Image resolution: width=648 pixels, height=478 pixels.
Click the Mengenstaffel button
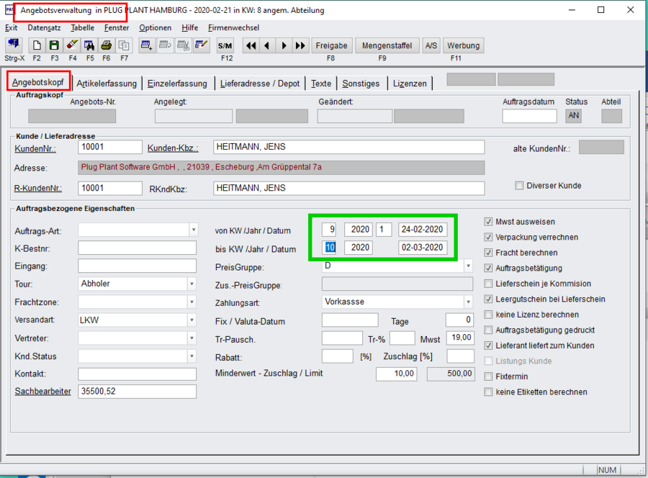pos(387,45)
